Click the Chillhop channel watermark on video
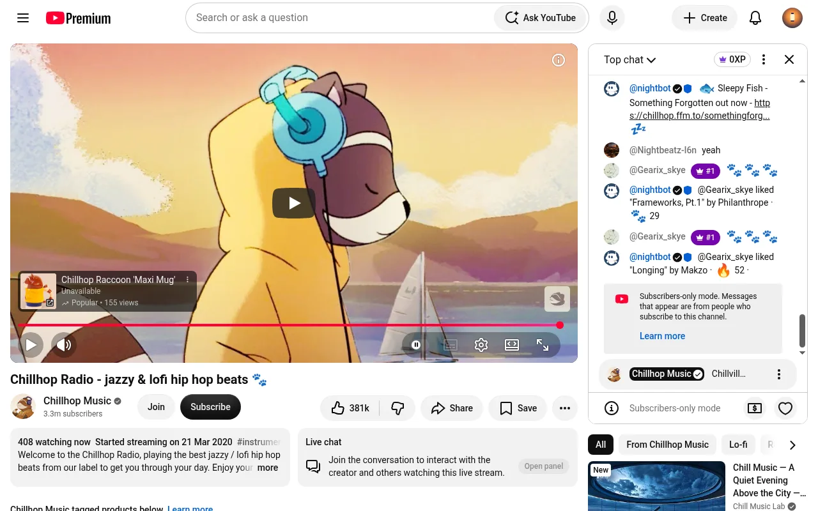818x511 pixels. (557, 299)
